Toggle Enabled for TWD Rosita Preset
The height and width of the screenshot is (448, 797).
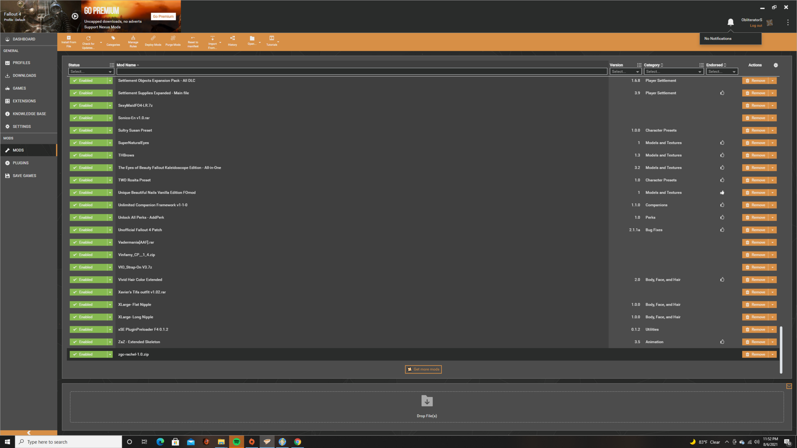pyautogui.click(x=88, y=180)
